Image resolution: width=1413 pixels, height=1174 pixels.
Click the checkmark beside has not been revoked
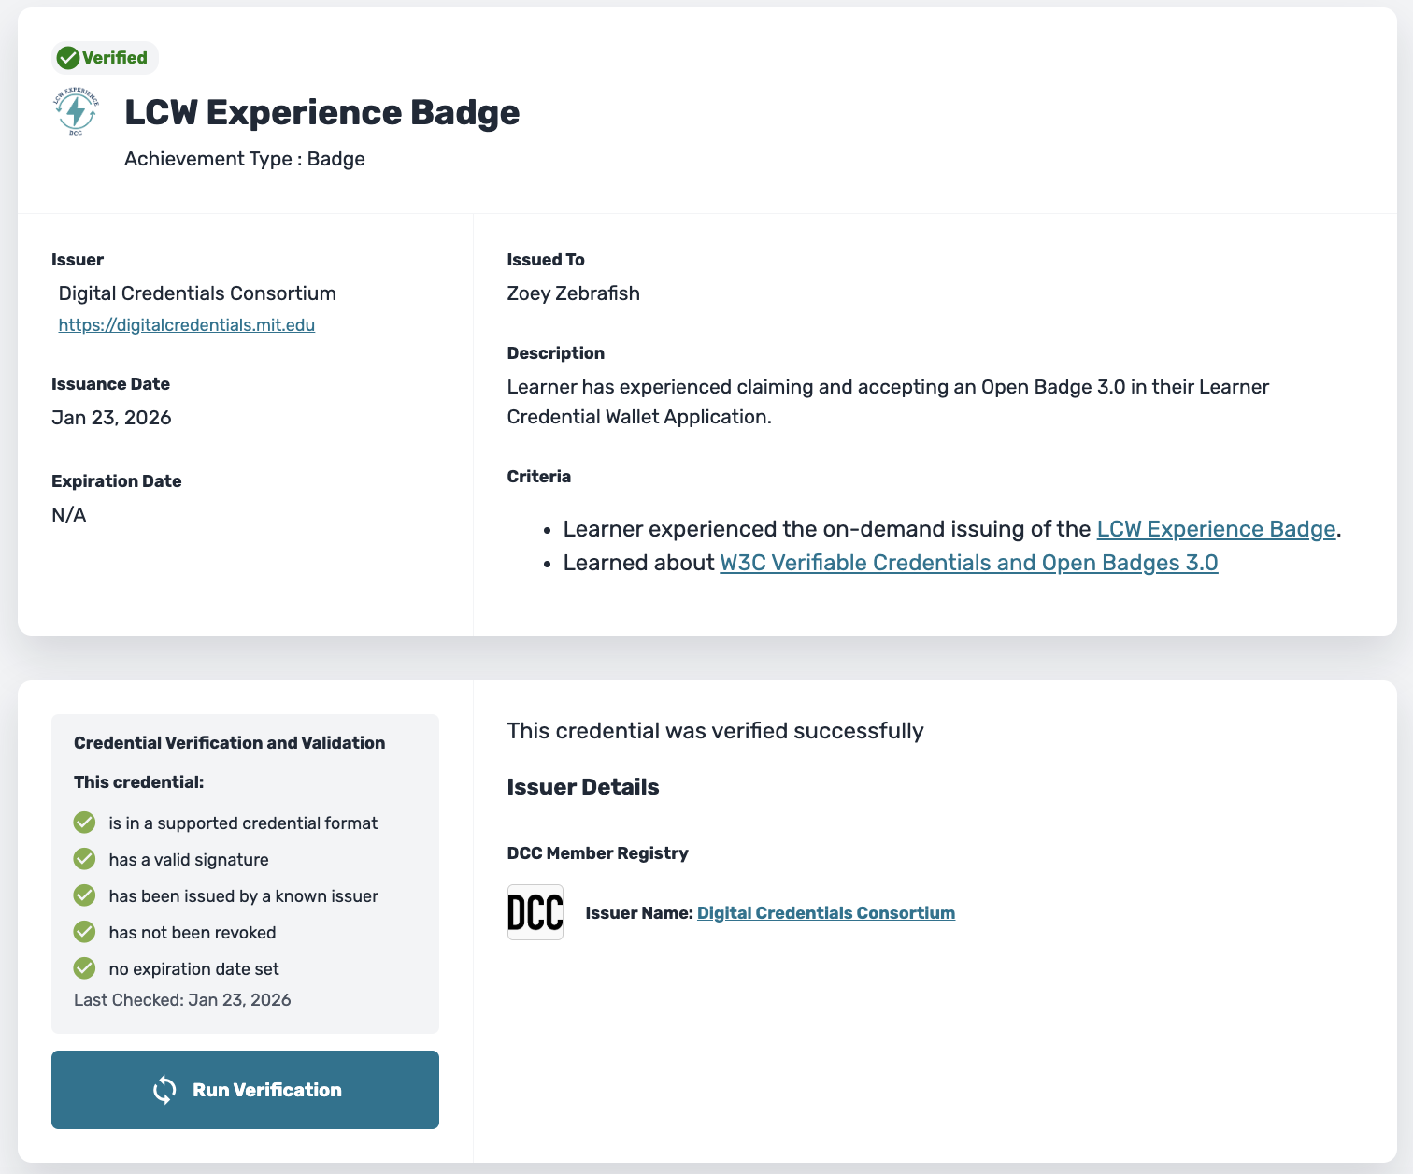click(84, 932)
